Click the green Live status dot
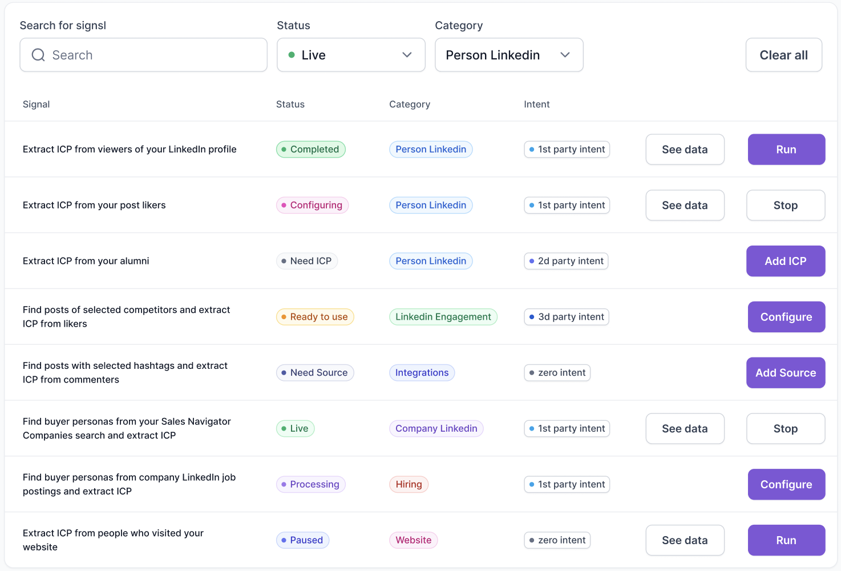The image size is (841, 571). (x=291, y=55)
